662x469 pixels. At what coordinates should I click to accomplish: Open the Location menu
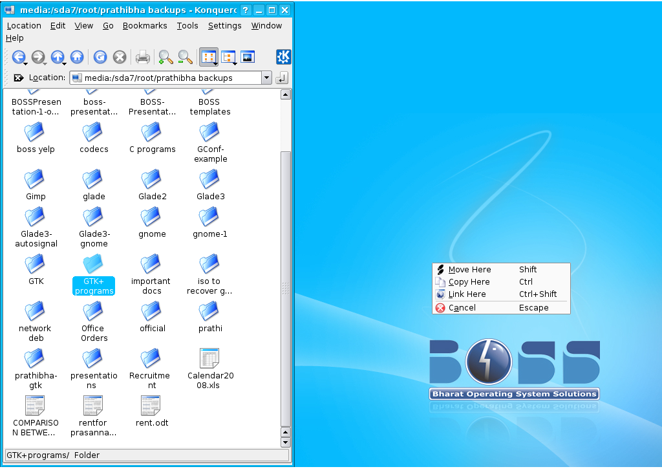24,26
